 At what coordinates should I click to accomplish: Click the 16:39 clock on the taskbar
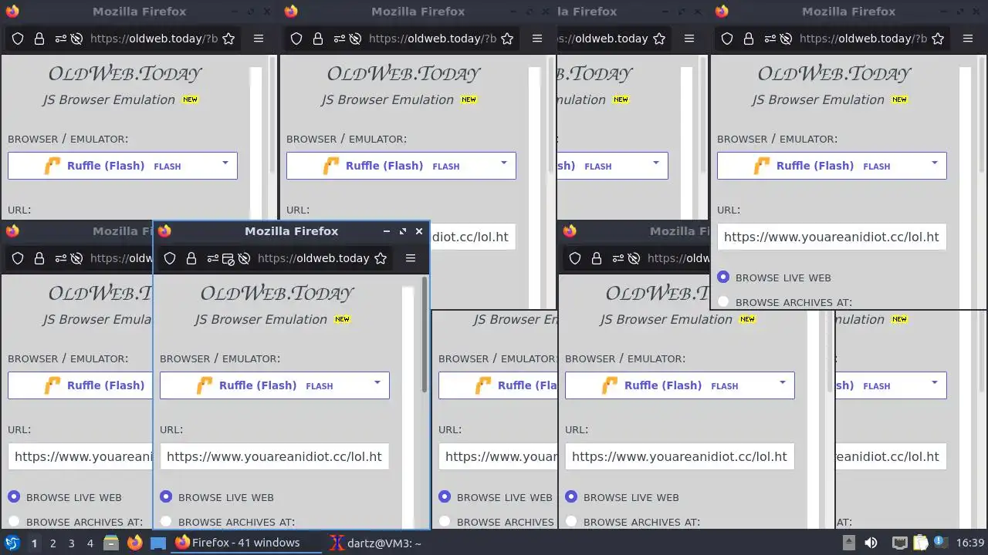970,543
